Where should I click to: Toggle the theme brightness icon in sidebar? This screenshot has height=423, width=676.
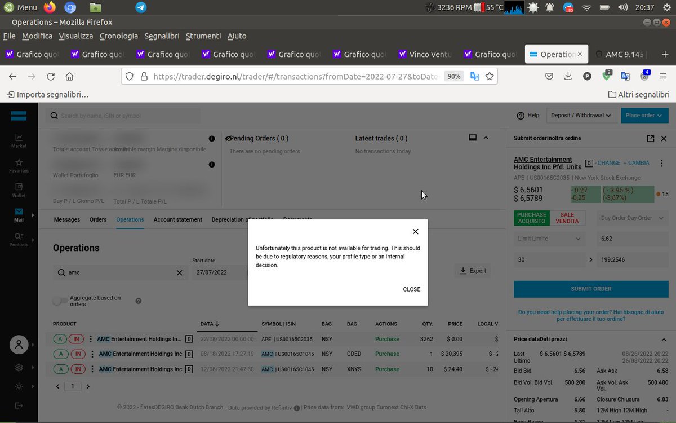pos(19,386)
